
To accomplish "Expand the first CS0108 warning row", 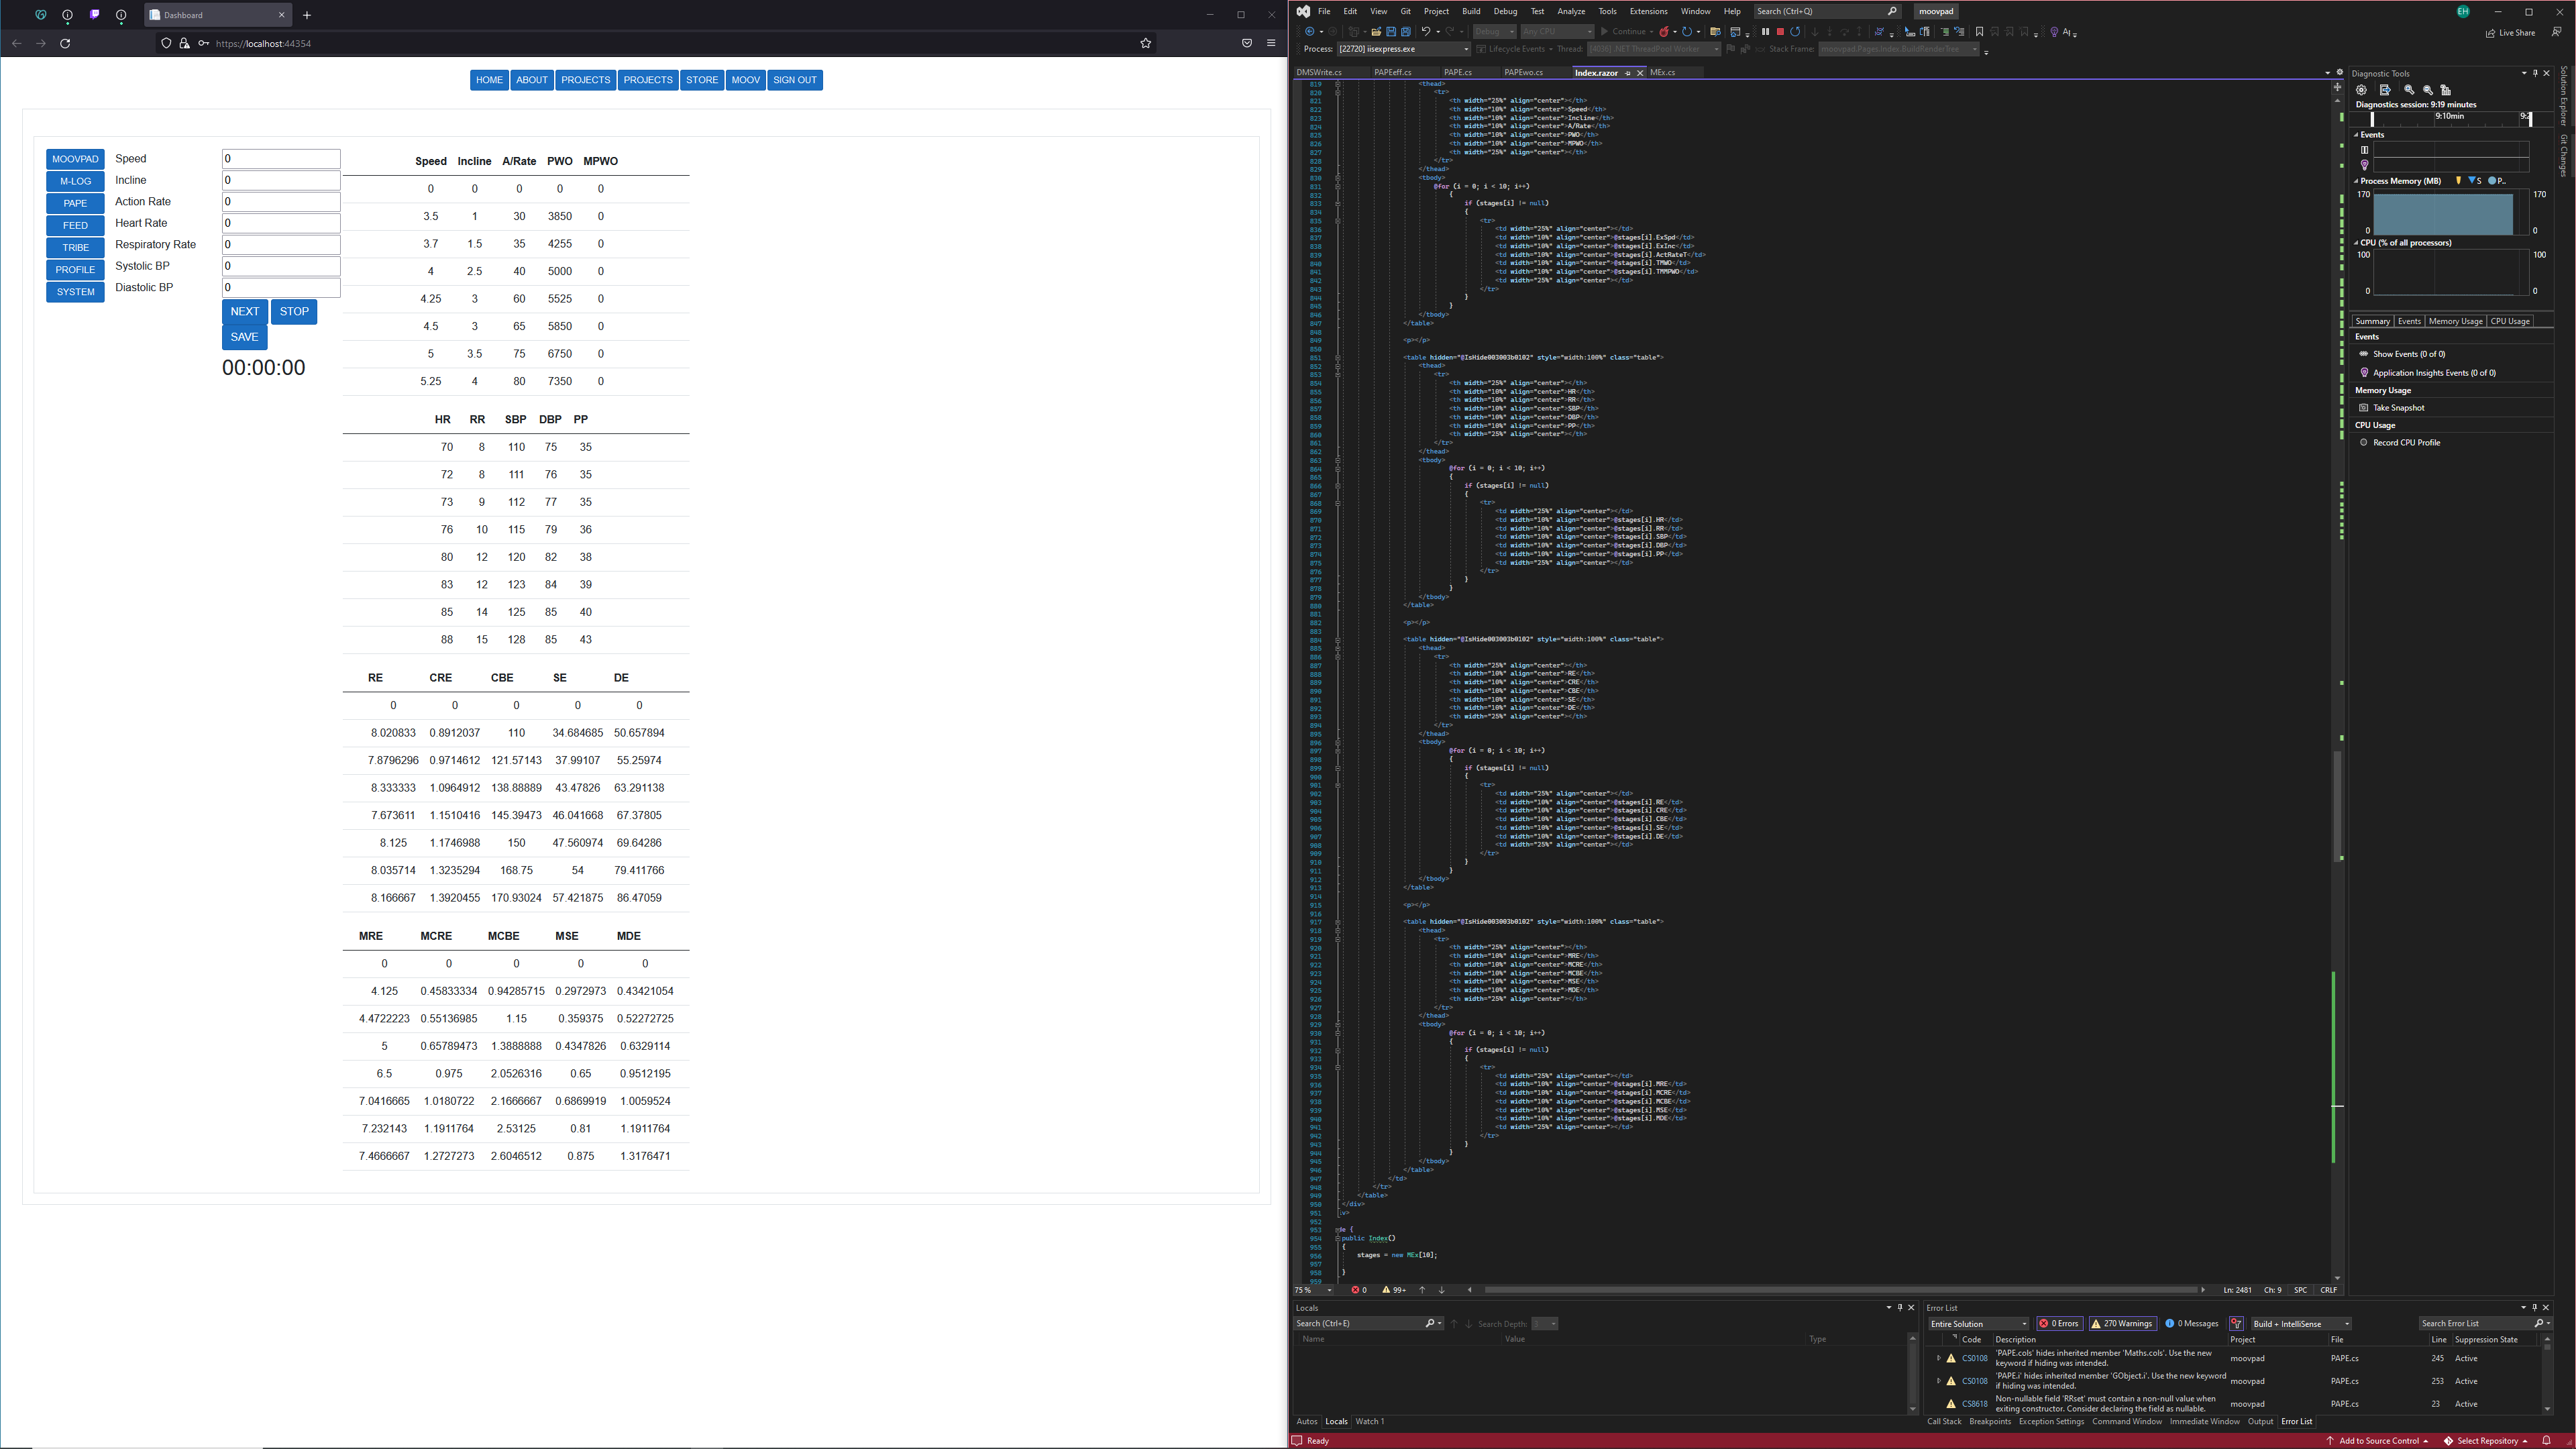I will (x=1938, y=1358).
